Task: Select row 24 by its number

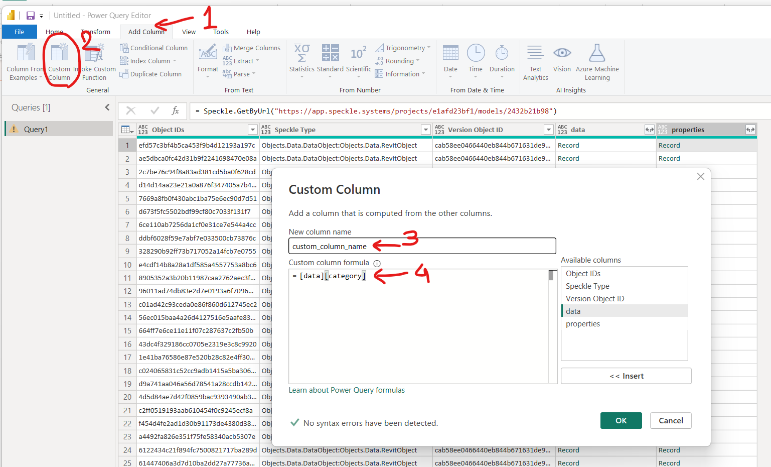Action: pos(127,450)
